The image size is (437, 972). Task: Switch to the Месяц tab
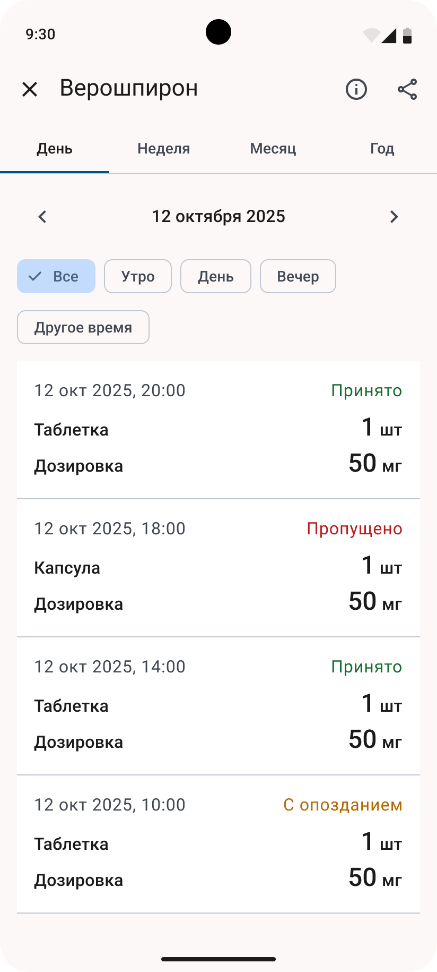coord(273,149)
